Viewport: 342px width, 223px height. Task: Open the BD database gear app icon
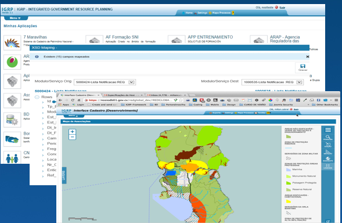tap(12, 120)
